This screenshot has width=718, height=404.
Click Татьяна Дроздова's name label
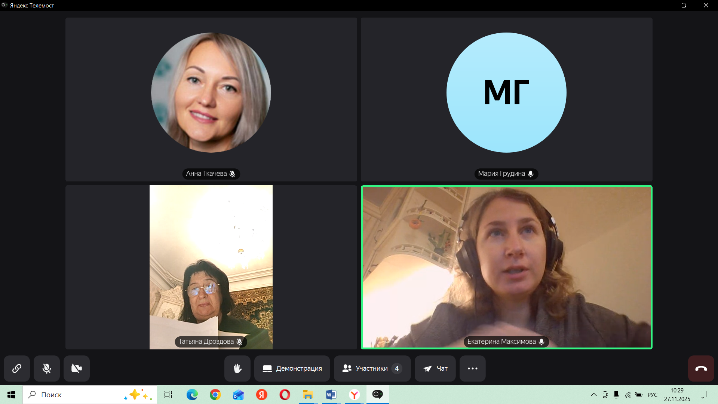pyautogui.click(x=206, y=342)
